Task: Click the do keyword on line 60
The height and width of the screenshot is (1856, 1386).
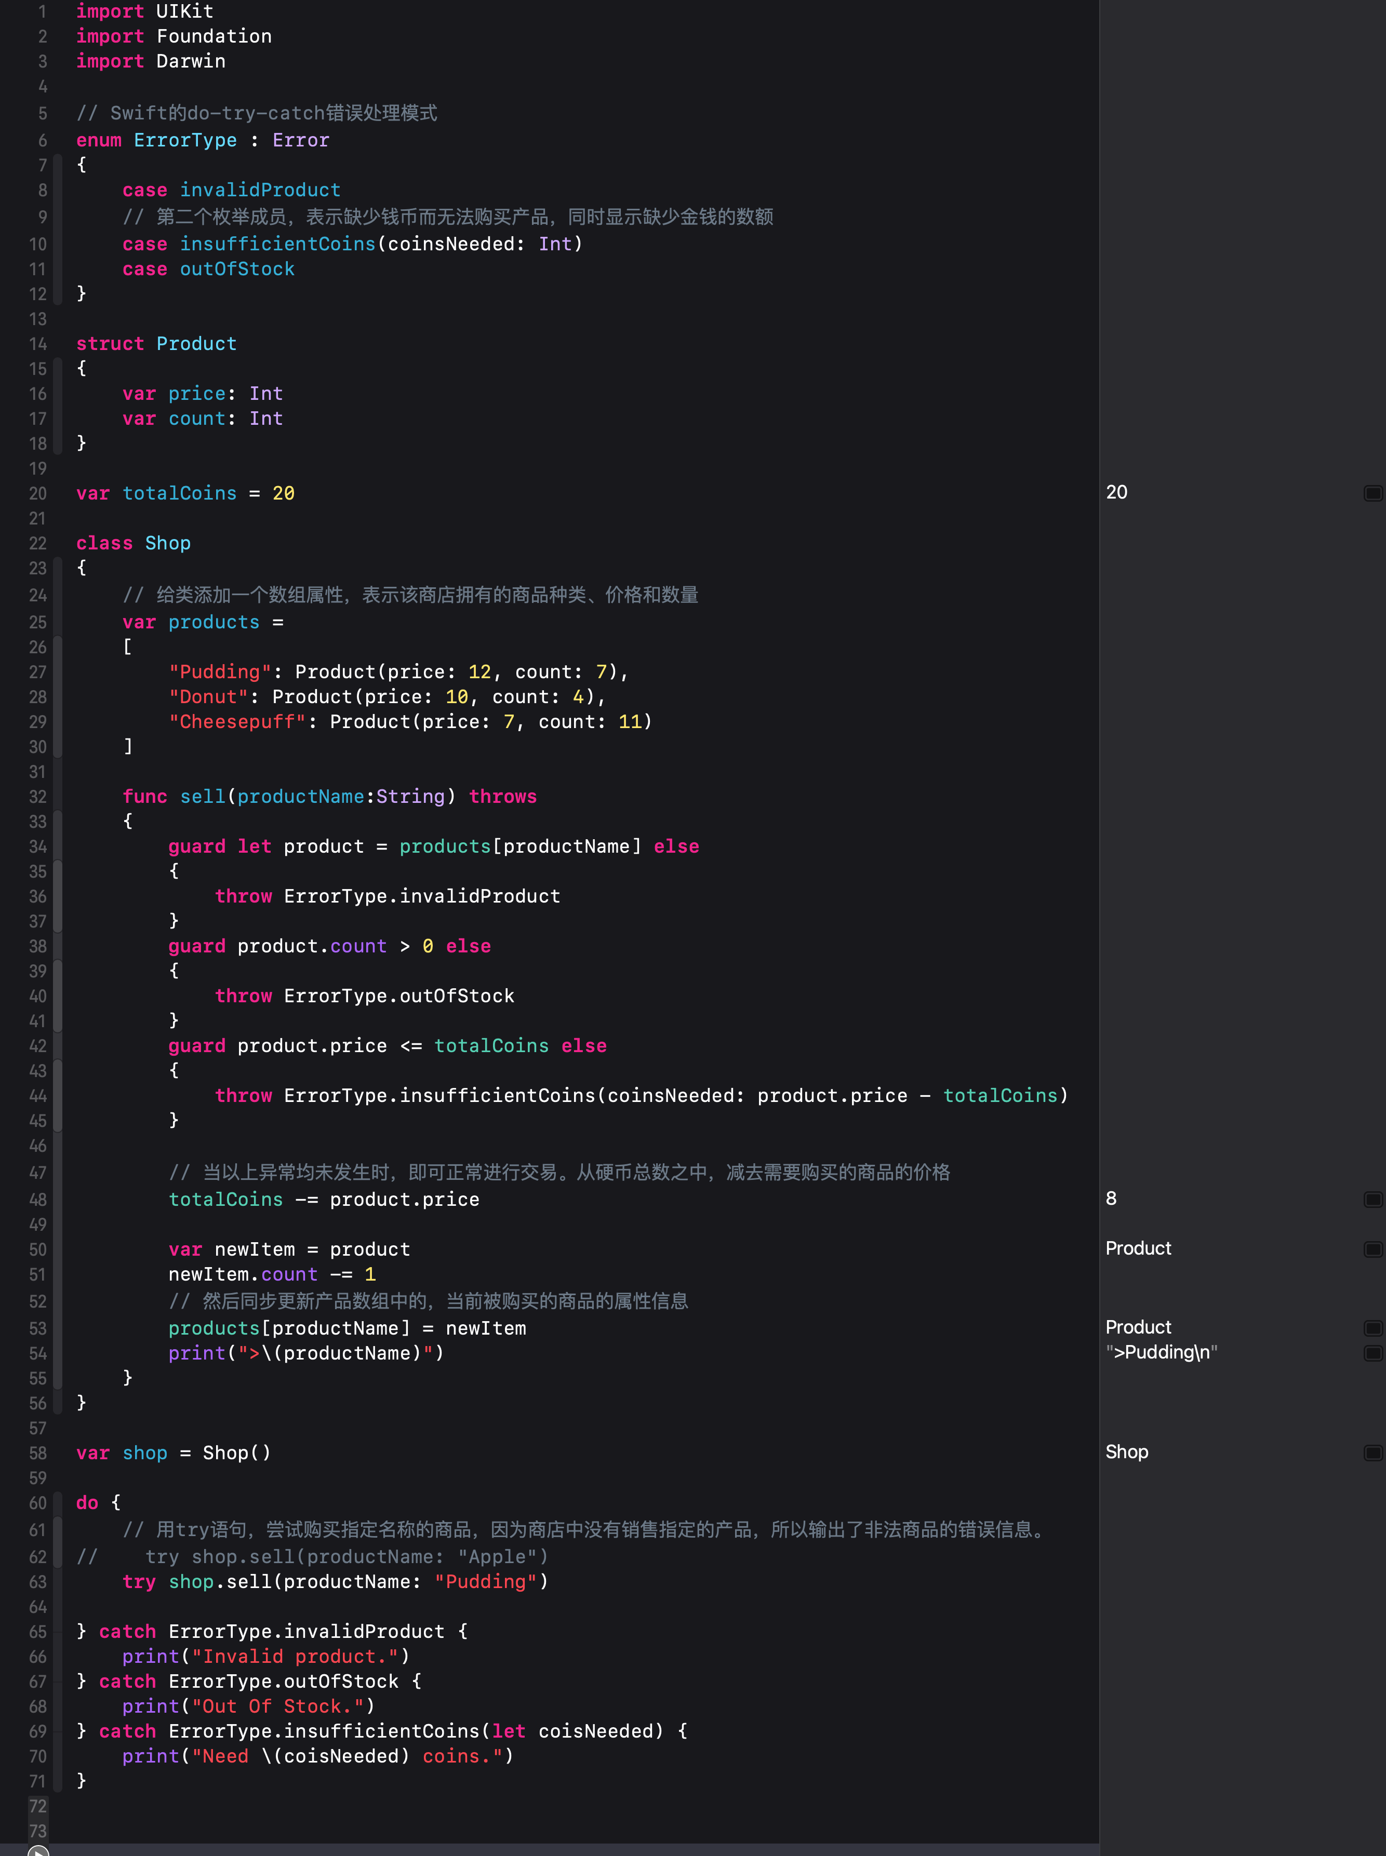Action: pyautogui.click(x=87, y=1503)
